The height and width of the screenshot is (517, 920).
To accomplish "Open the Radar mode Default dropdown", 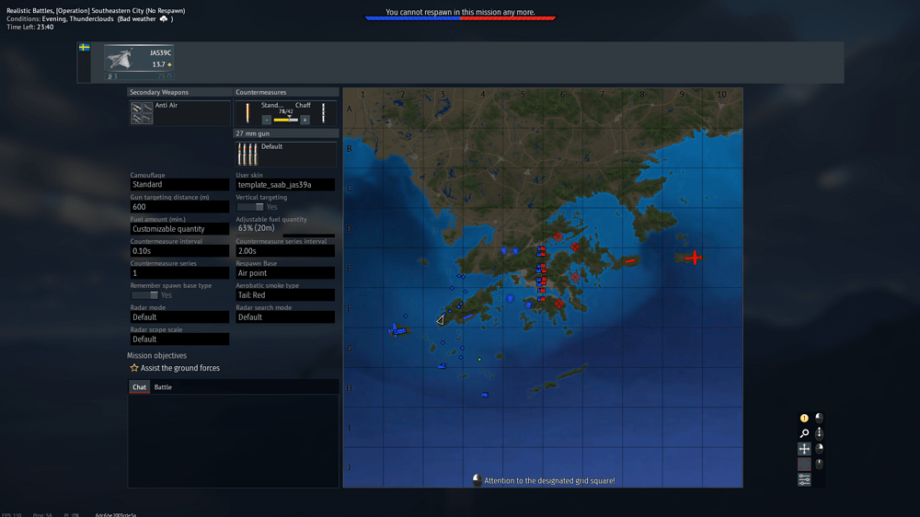I will (179, 317).
